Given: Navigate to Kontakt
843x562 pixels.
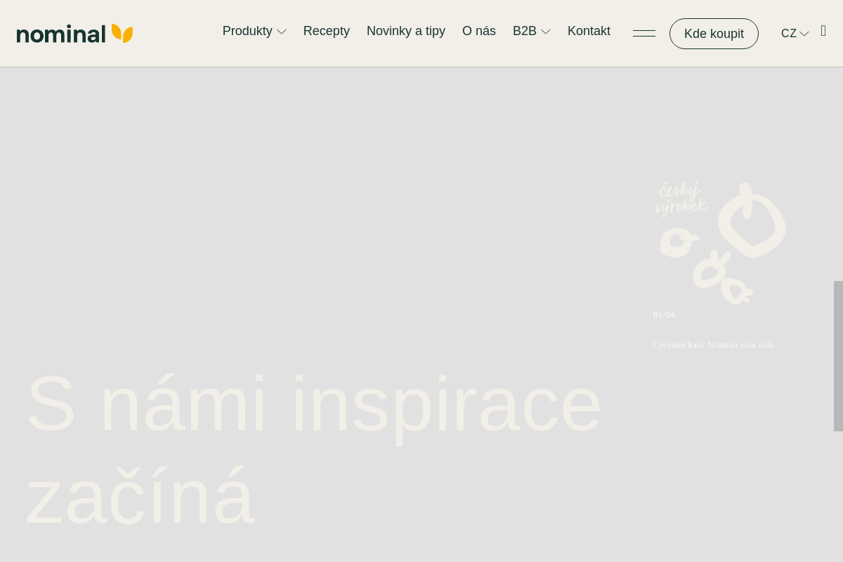Looking at the screenshot, I should [x=589, y=31].
